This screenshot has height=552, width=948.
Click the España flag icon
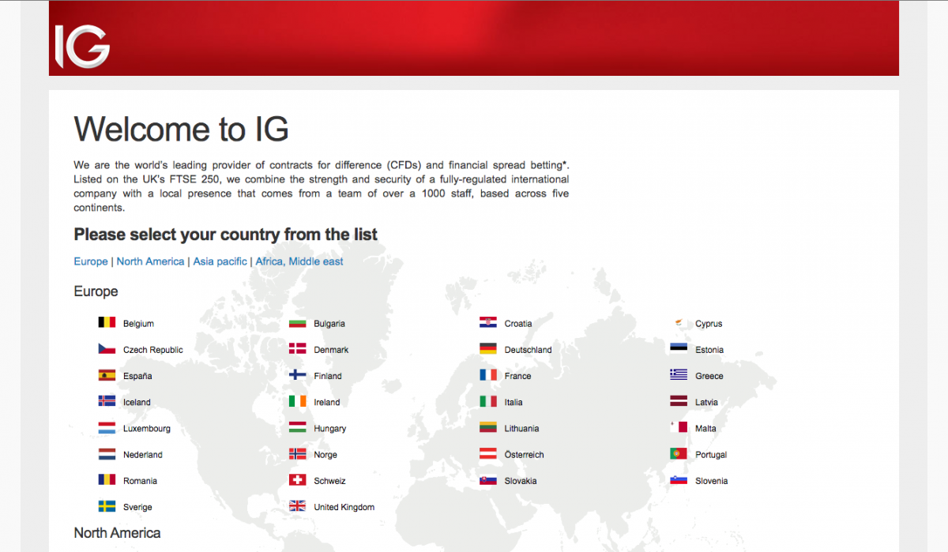107,375
